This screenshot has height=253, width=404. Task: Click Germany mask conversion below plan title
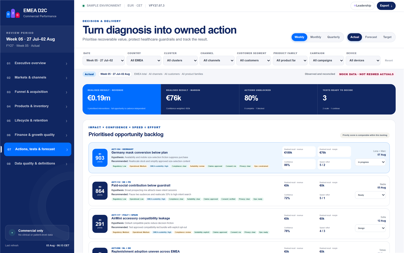coord(139,153)
